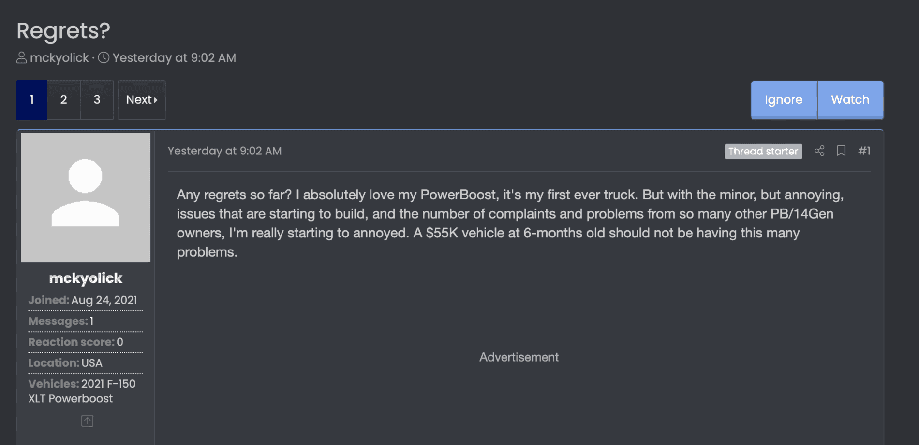Go to page 3 of thread
Viewport: 919px width, 445px height.
pos(97,100)
